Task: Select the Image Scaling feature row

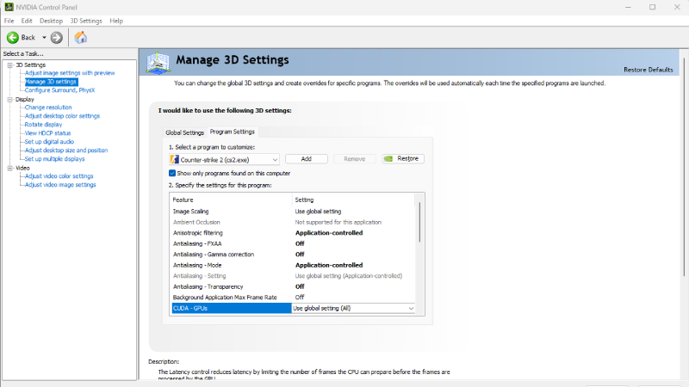Action: coord(293,212)
